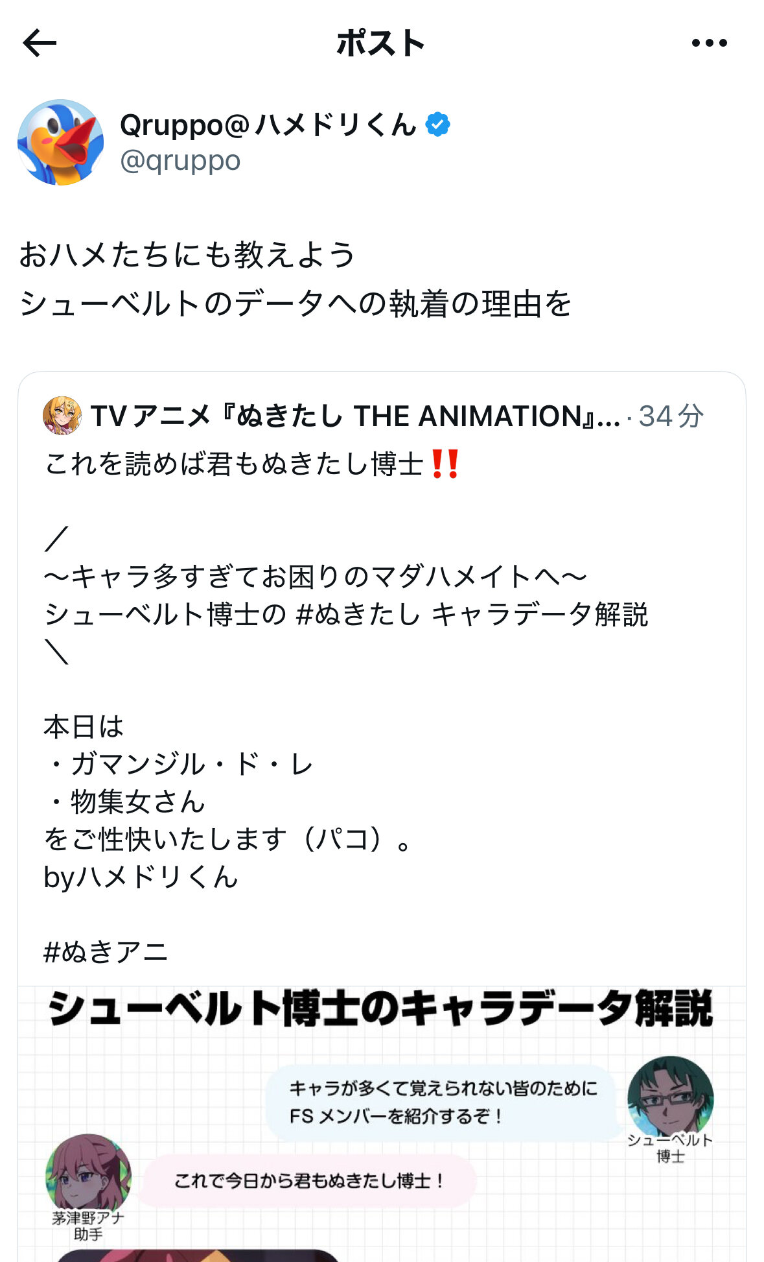The image size is (764, 1262).
Task: Tap the Schubert professor avatar in image
Action: tap(670, 1097)
